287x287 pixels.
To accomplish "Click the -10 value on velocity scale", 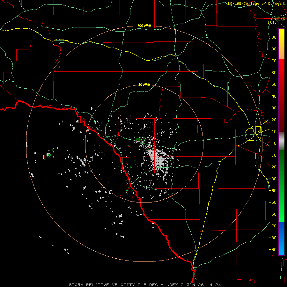I will [x=273, y=155].
